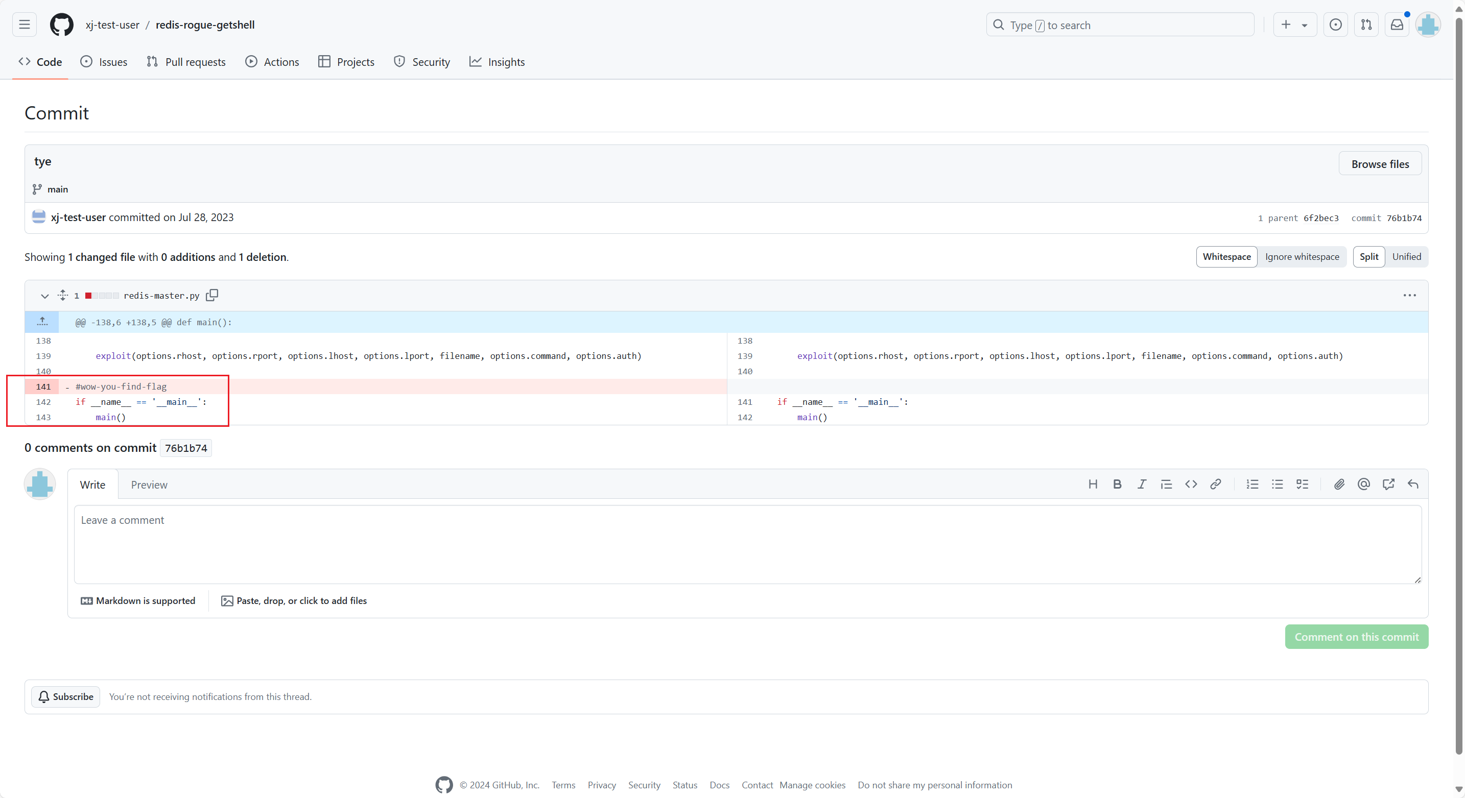Select Ignore whitespace option
Viewport: 1465px width, 798px height.
(1302, 257)
